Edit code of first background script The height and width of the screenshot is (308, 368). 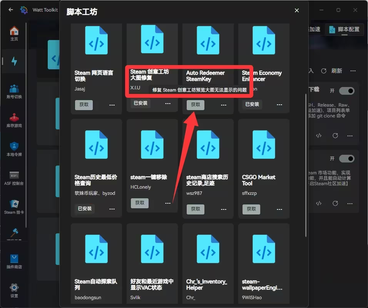[x=318, y=136]
